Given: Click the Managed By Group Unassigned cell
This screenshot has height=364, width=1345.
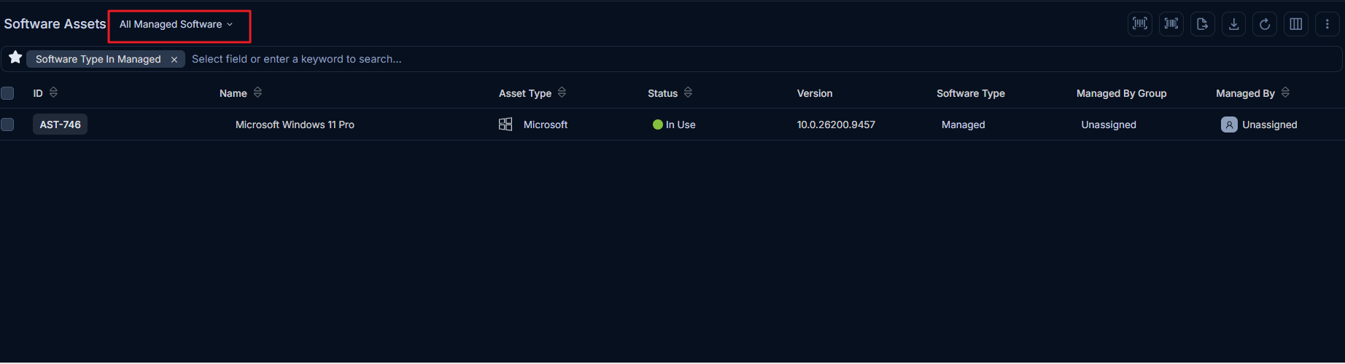Looking at the screenshot, I should pos(1109,124).
